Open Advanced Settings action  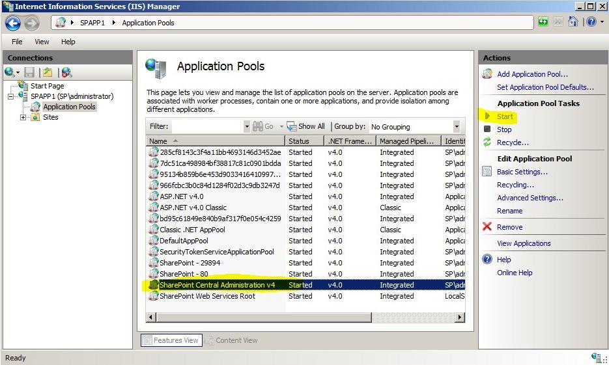pos(530,198)
